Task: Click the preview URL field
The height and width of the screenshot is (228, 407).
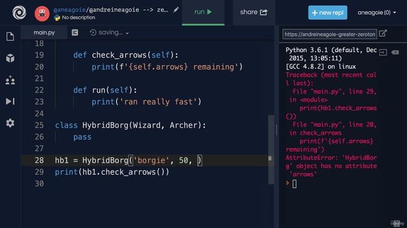Action: pyautogui.click(x=329, y=34)
